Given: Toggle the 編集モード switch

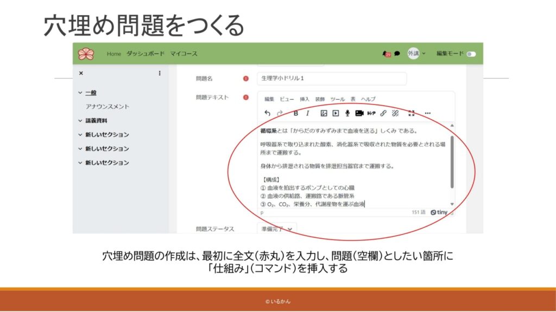Looking at the screenshot, I should [471, 54].
